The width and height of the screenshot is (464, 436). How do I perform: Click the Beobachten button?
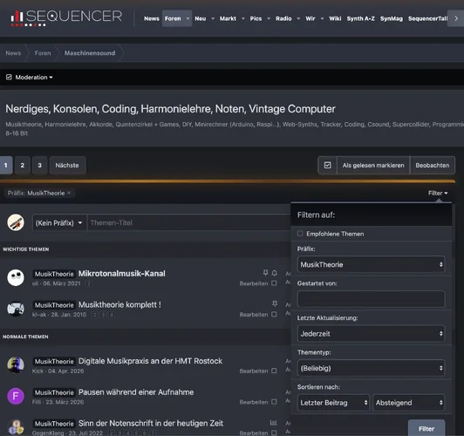433,165
